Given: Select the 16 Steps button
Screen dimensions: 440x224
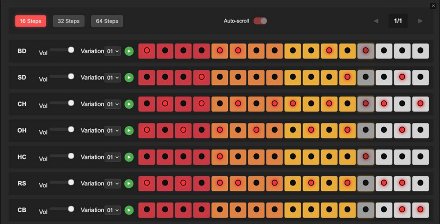Looking at the screenshot, I should tap(31, 21).
